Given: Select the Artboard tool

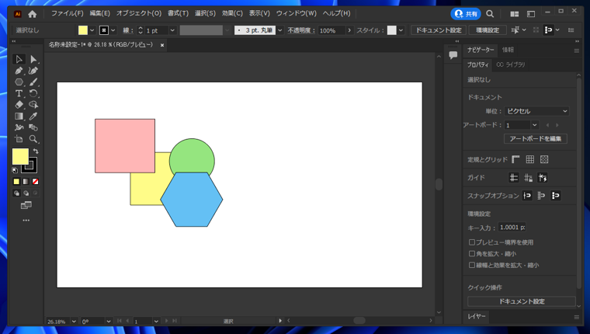Looking at the screenshot, I should [x=19, y=139].
